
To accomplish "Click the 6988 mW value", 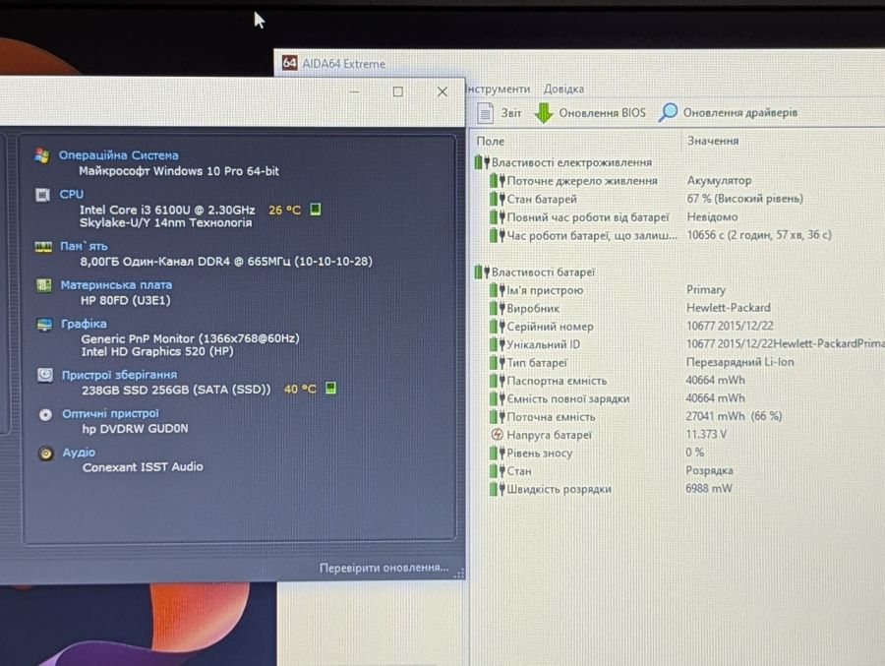I will (708, 489).
